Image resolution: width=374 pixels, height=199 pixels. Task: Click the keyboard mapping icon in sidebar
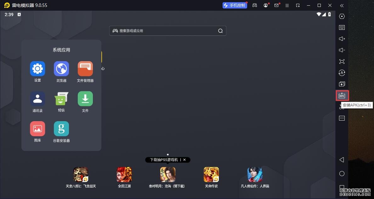pos(342,28)
